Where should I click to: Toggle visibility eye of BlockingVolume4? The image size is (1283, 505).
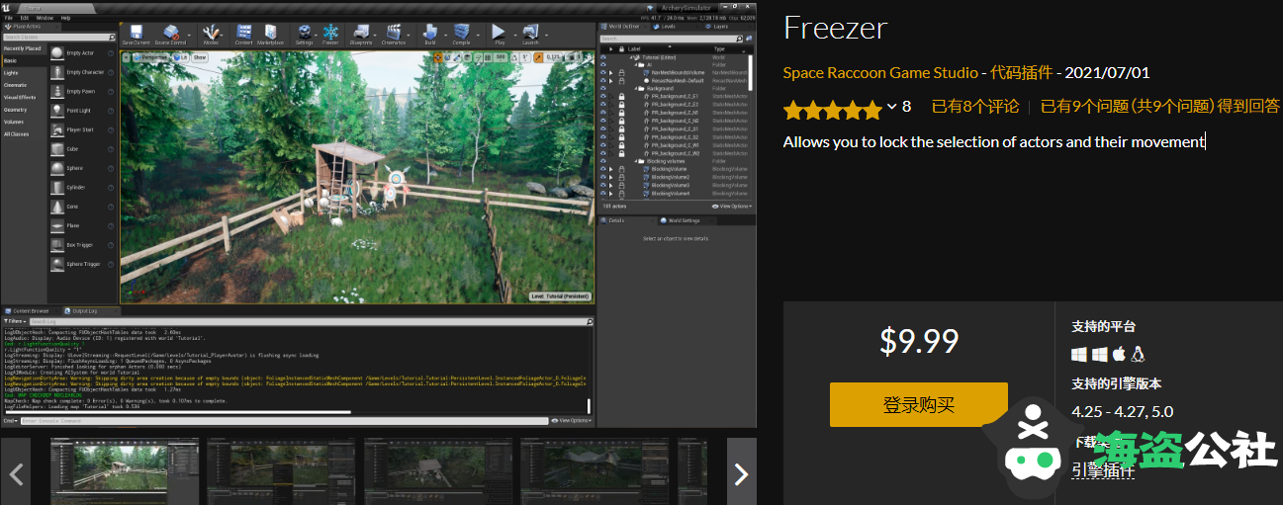click(603, 194)
